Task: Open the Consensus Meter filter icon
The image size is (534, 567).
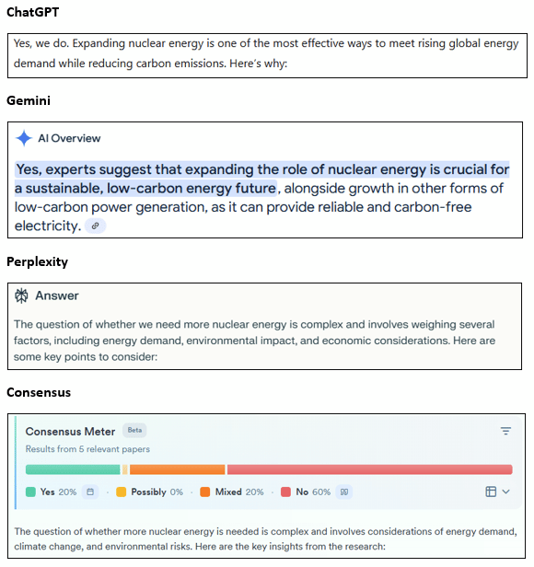Action: pos(505,431)
